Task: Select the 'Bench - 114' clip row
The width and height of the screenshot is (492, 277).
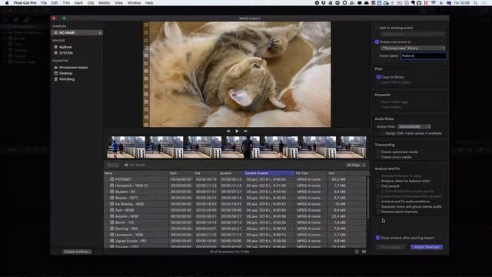Action: click(x=234, y=222)
